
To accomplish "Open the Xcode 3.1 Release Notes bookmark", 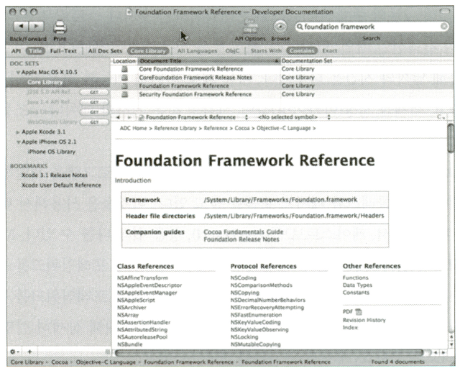I will click(55, 175).
